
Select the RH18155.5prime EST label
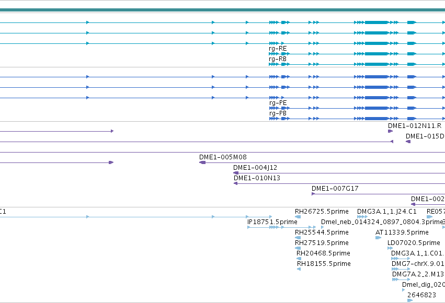(324, 264)
